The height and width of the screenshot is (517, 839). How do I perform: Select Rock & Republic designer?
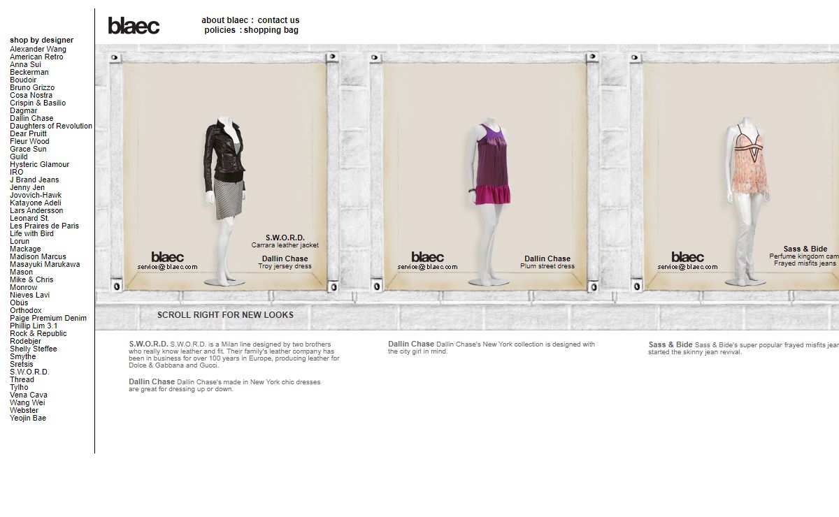pyautogui.click(x=38, y=333)
